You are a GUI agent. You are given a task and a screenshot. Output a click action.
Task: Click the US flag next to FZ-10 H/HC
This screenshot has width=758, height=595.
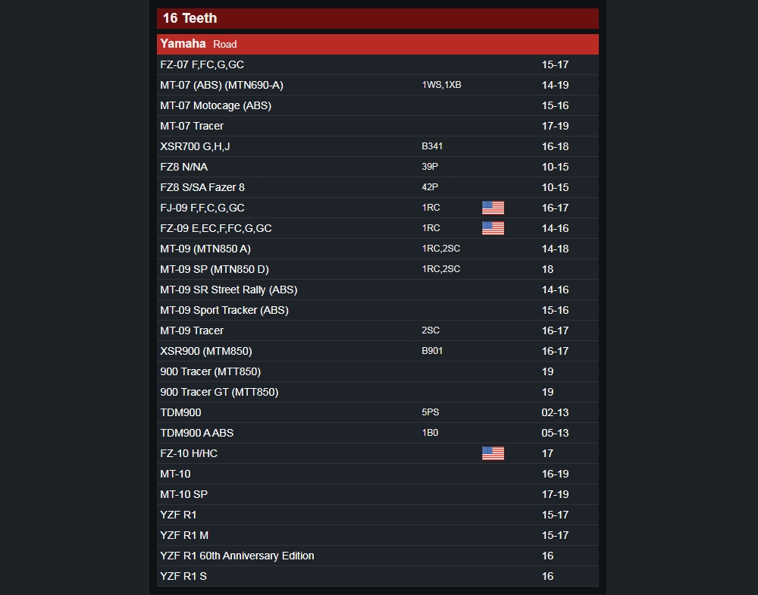[493, 453]
